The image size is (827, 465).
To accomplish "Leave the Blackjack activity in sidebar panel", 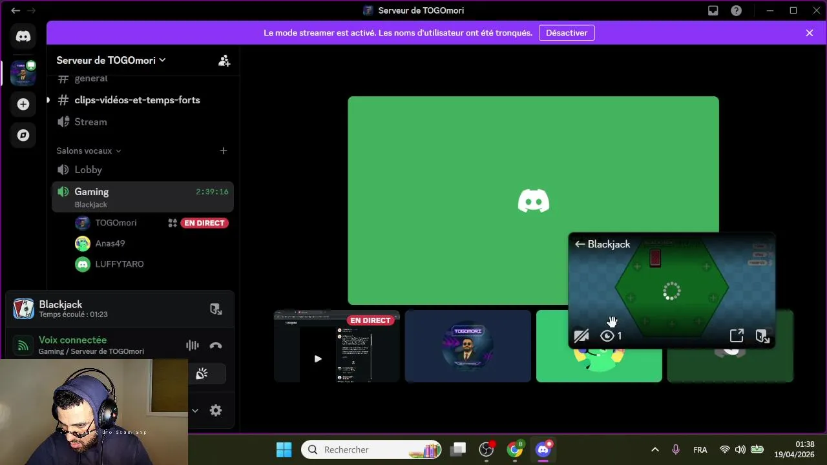I will point(216,309).
